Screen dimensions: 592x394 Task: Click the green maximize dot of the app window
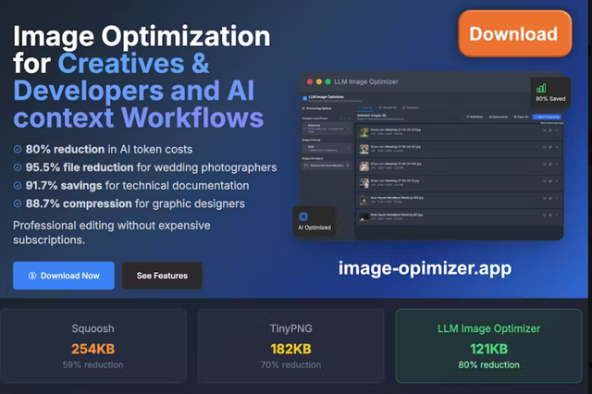click(327, 81)
